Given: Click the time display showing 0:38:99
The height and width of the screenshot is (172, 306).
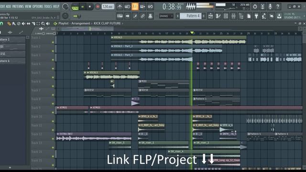Looking at the screenshot, I should click(x=172, y=7).
